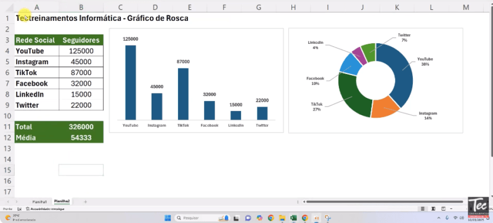Switch to Page Layout view

(x=433, y=209)
